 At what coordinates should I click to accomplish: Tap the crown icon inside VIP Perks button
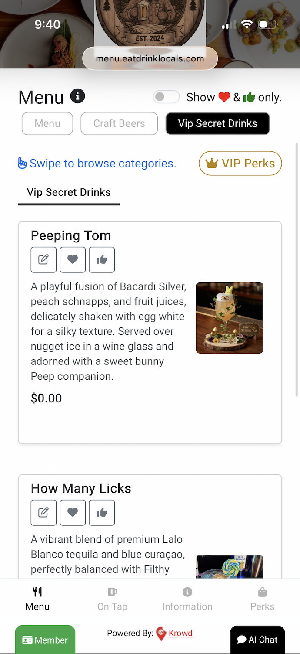click(x=212, y=163)
